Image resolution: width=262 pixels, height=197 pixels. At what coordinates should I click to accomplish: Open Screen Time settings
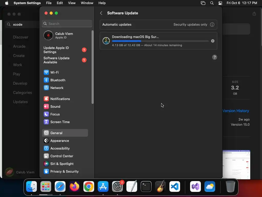[65, 122]
